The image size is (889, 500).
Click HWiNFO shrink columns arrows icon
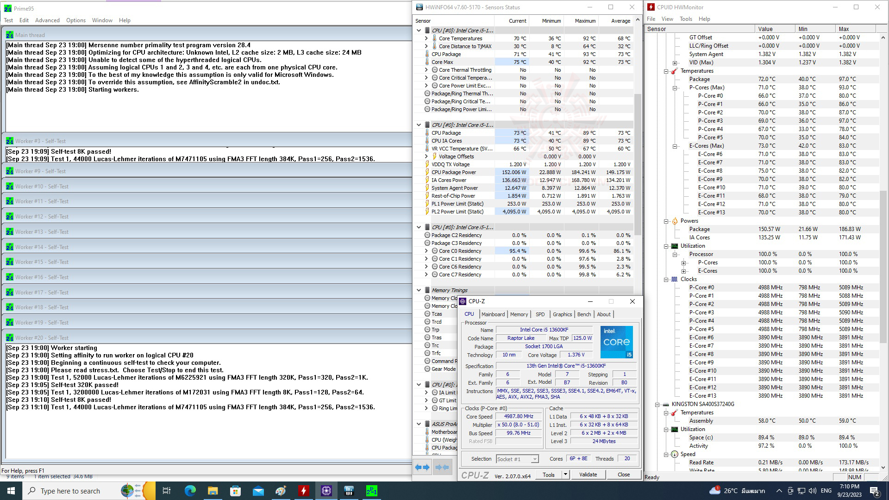[442, 467]
